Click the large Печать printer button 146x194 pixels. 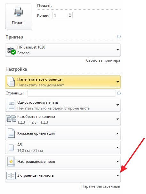point(18,16)
